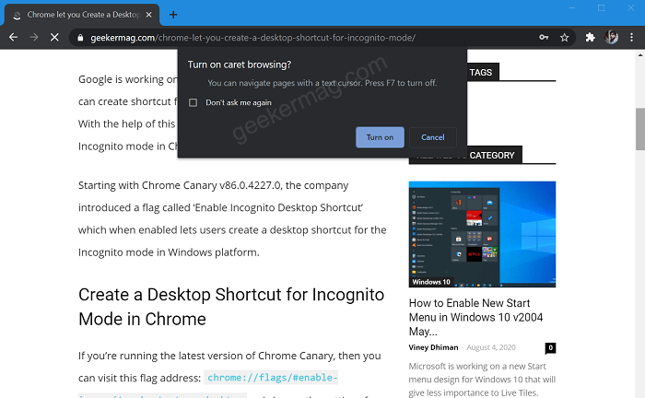Click the page vertical scrollbar thumb

(640, 129)
